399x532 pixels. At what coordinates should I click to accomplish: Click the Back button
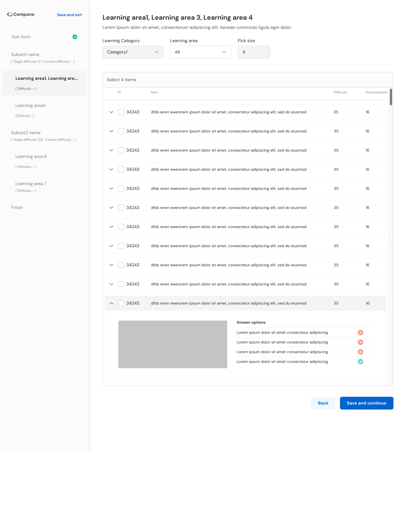(323, 403)
